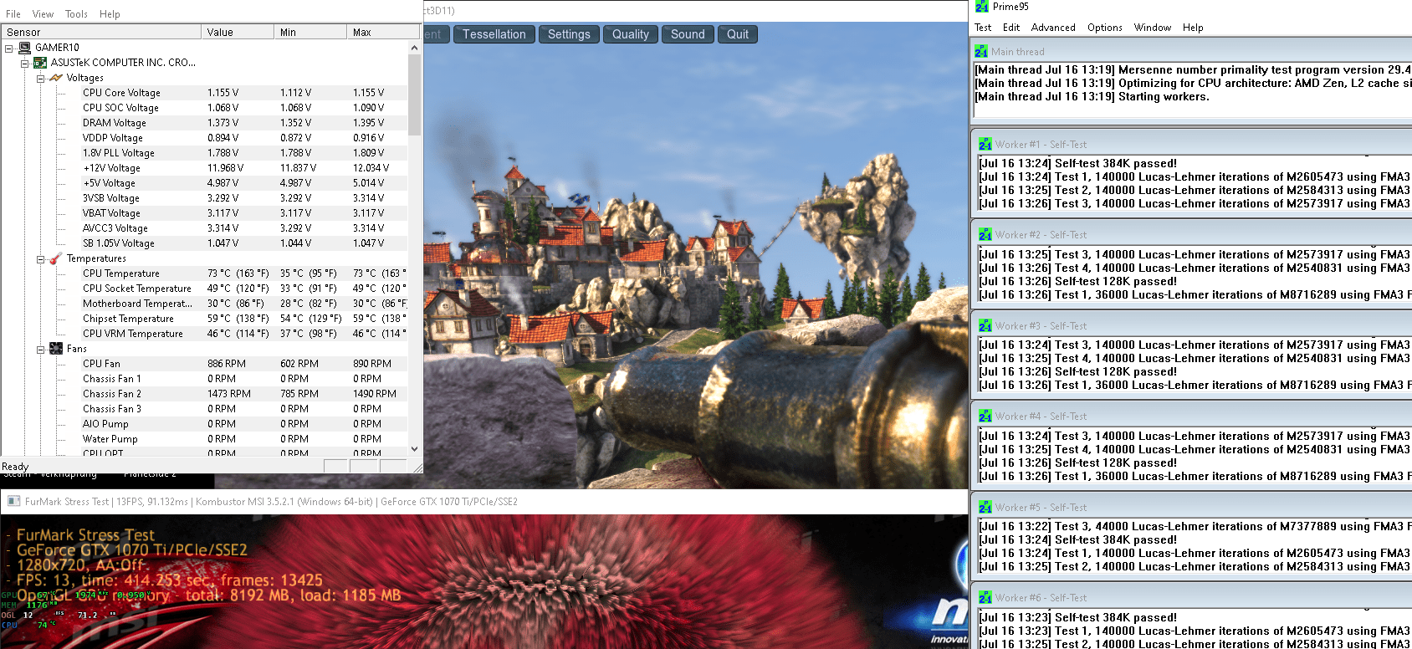
Task: Collapse the GAMER10 root tree node
Action: tap(9, 48)
